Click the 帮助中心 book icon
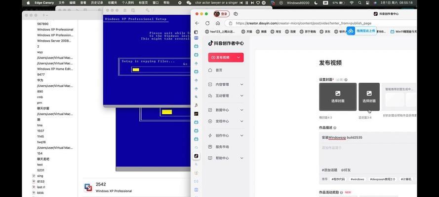This screenshot has height=197, width=439. 210,158
